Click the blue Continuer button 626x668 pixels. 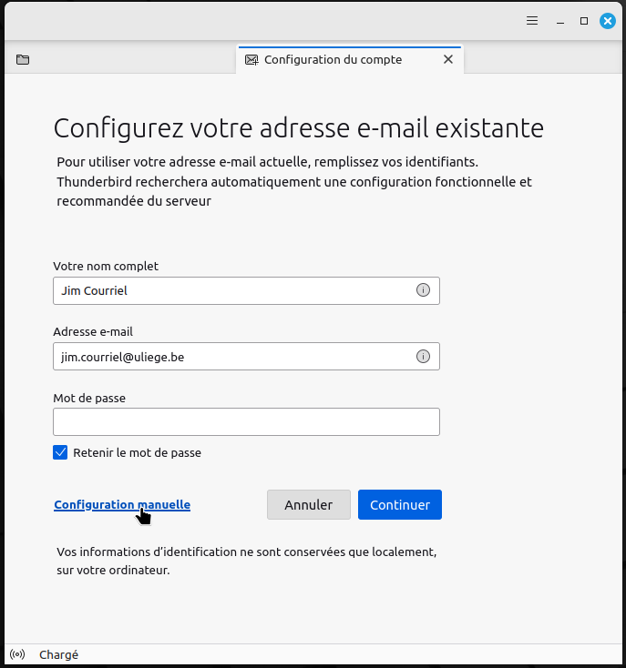(400, 504)
